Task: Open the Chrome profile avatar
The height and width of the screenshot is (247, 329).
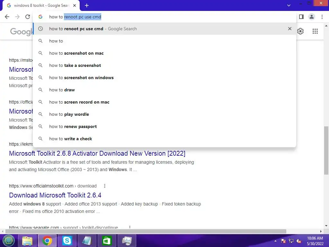Action: (x=312, y=17)
